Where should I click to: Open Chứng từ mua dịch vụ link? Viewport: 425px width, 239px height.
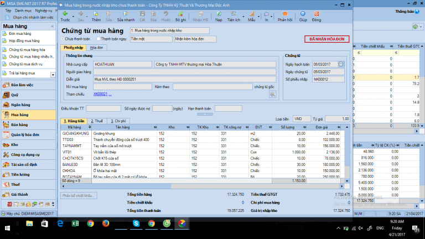click(25, 64)
